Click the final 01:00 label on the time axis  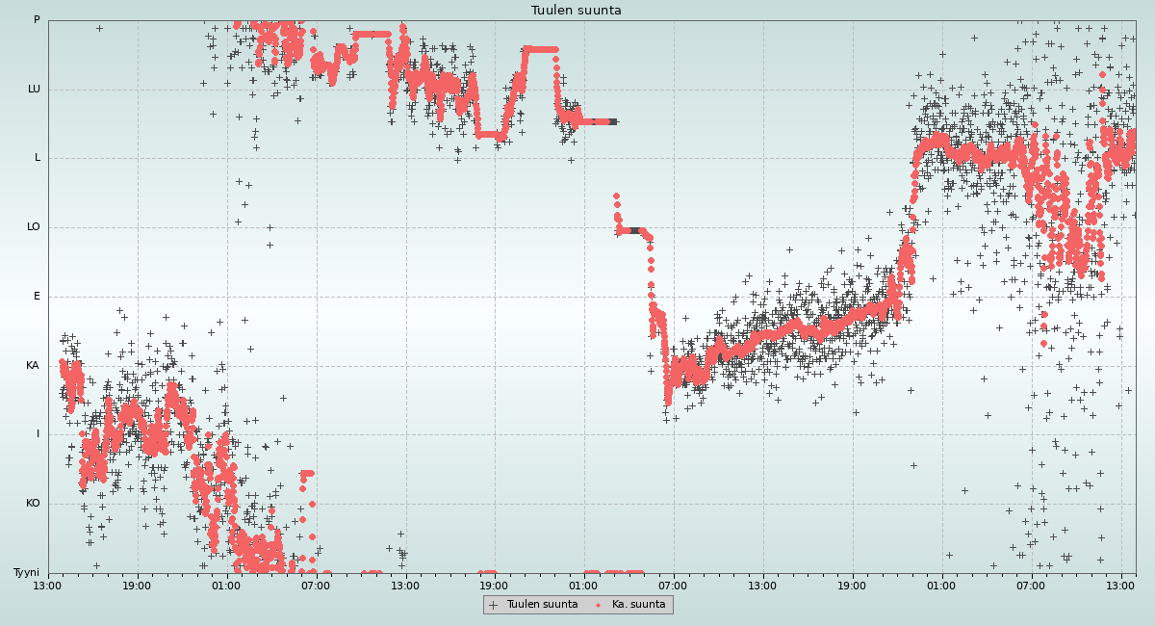point(941,585)
